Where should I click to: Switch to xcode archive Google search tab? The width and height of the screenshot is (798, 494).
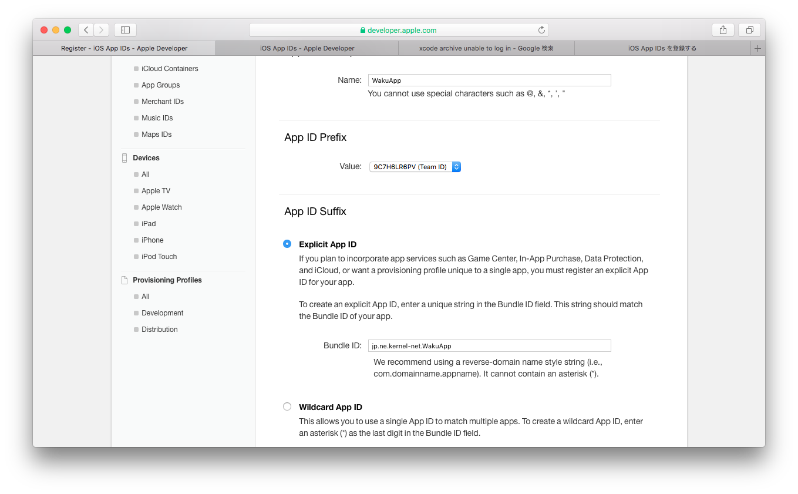click(x=486, y=48)
